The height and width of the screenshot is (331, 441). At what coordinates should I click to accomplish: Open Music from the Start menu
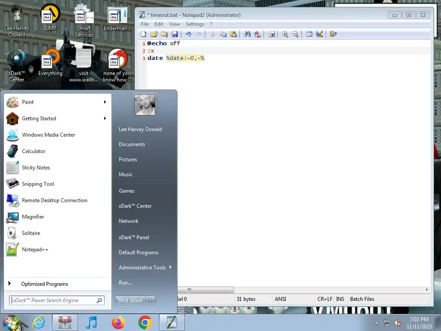pyautogui.click(x=126, y=175)
